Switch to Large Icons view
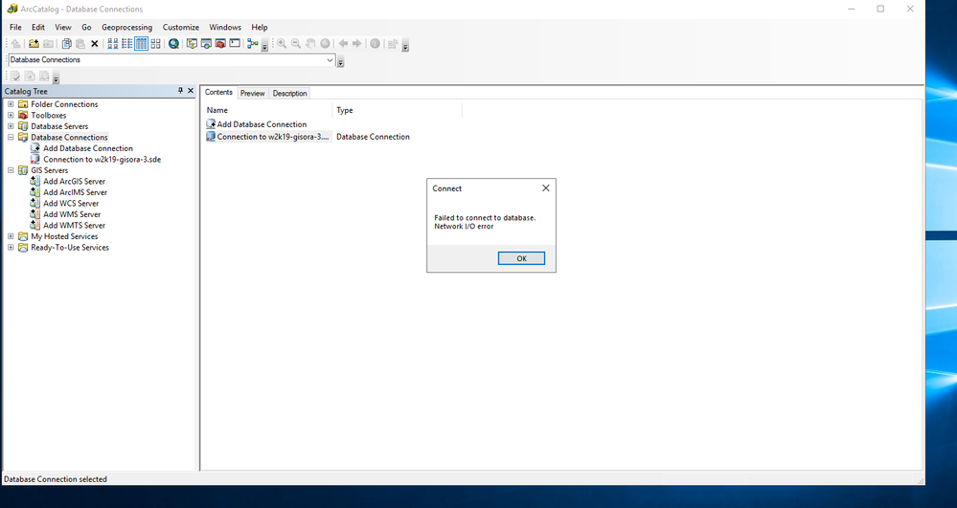This screenshot has width=957, height=508. 113,43
